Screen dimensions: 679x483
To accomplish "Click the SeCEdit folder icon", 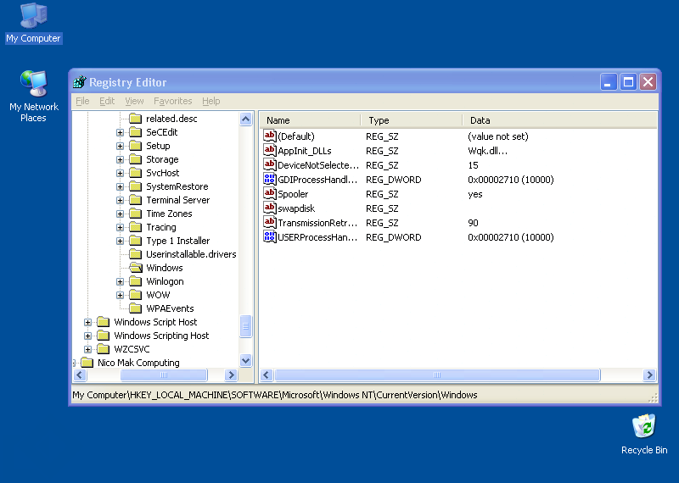I will point(136,132).
